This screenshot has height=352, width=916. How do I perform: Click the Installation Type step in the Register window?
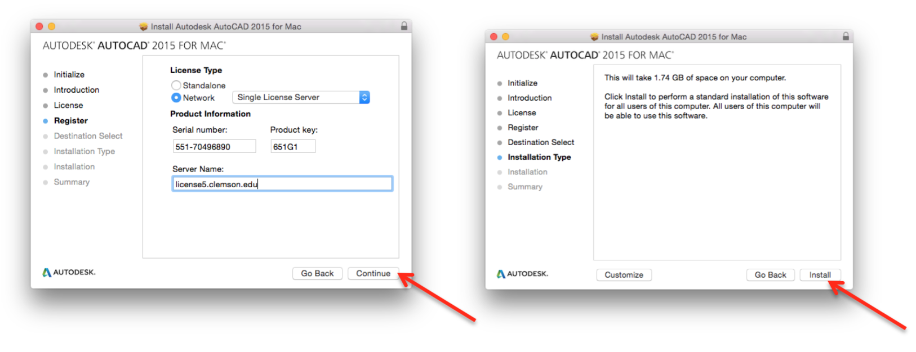click(x=84, y=151)
